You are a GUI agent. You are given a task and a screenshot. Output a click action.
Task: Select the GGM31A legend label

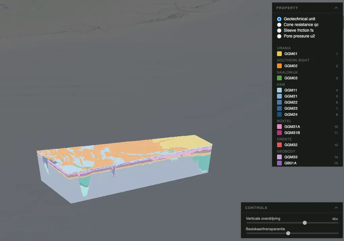click(x=292, y=127)
